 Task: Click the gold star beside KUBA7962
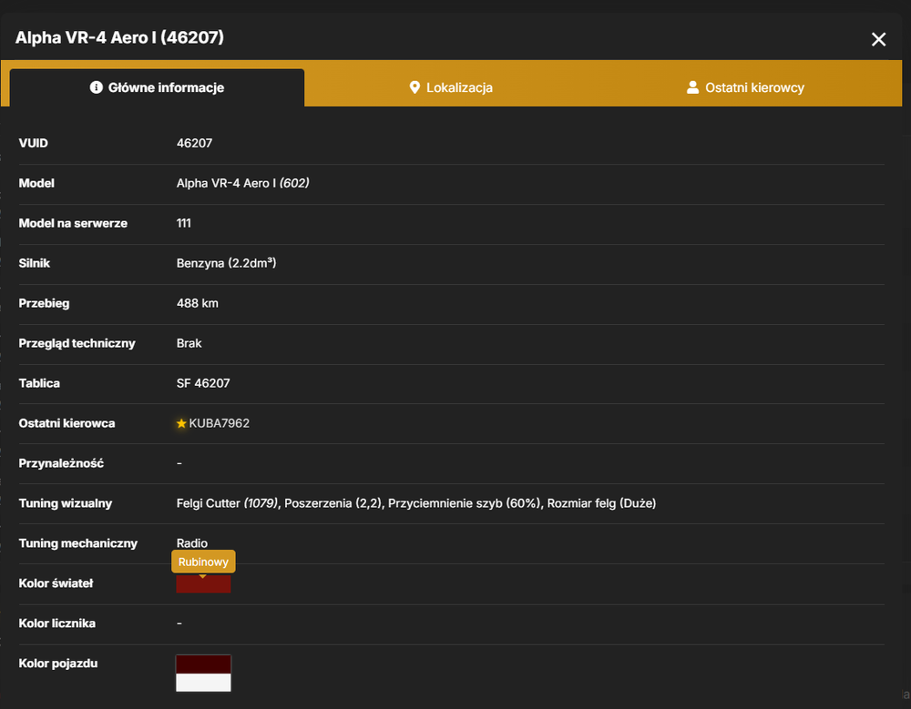click(181, 423)
